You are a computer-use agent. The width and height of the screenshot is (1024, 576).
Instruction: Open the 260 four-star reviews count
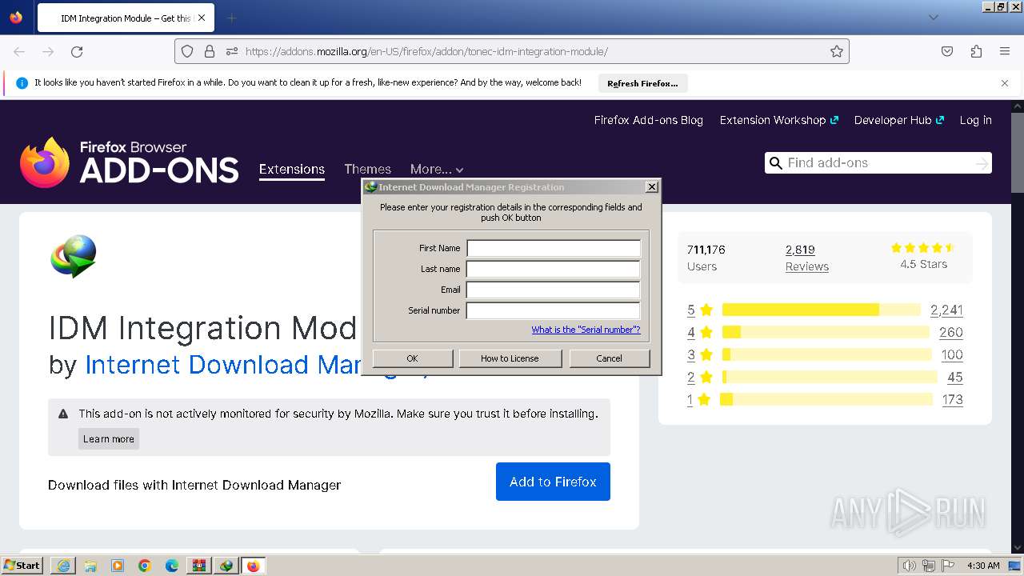click(x=951, y=332)
